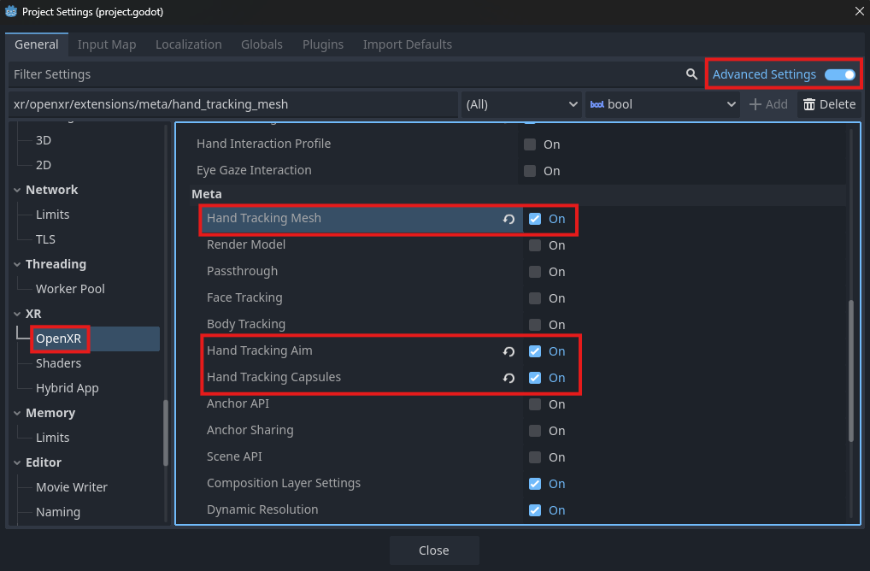Image resolution: width=870 pixels, height=571 pixels.
Task: Click the Passthrough property label
Action: pos(242,271)
